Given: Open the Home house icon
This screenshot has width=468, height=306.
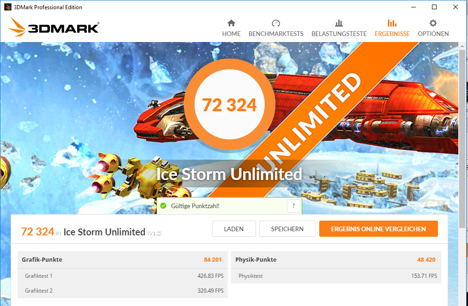Looking at the screenshot, I should click(231, 23).
